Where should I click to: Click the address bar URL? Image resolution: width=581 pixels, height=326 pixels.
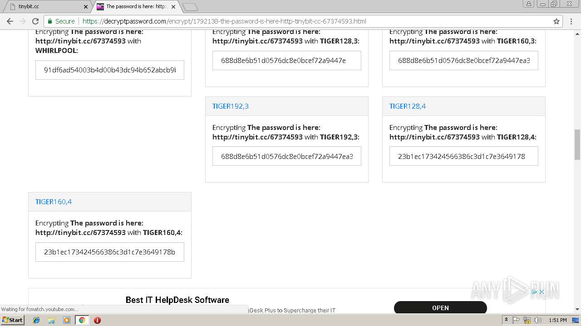point(224,21)
